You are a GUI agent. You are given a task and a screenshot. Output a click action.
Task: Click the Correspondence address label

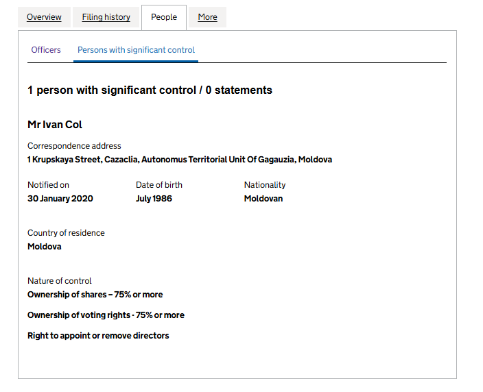[x=74, y=146]
